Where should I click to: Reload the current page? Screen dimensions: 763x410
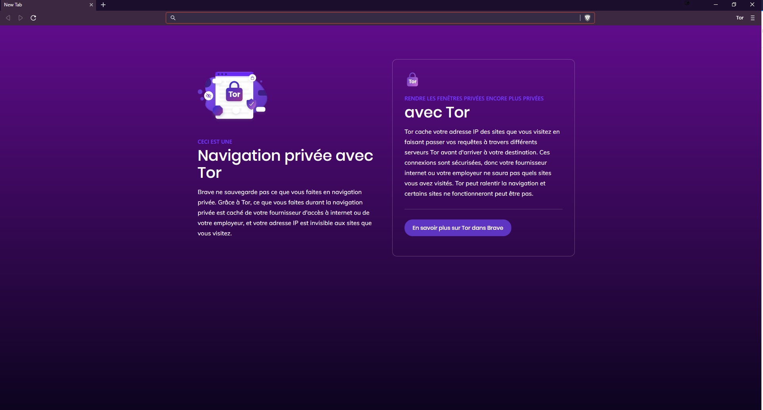(34, 18)
